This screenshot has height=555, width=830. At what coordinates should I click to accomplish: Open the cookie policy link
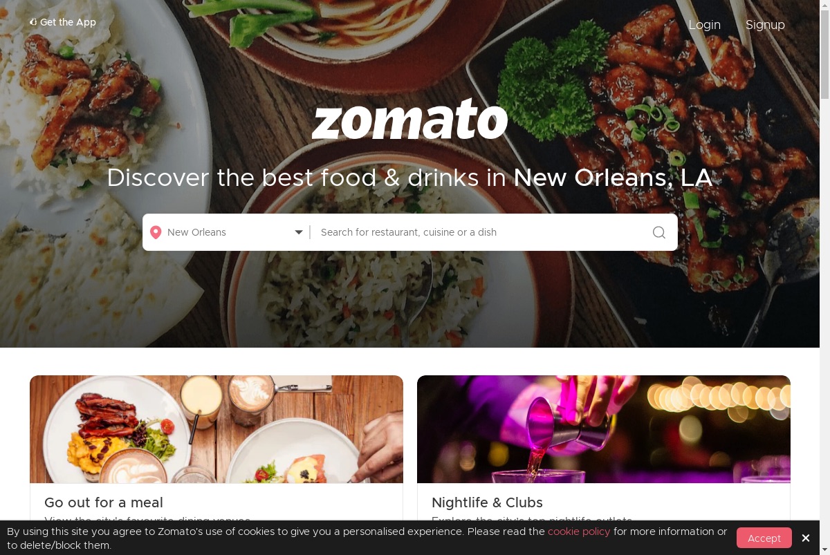click(x=579, y=532)
